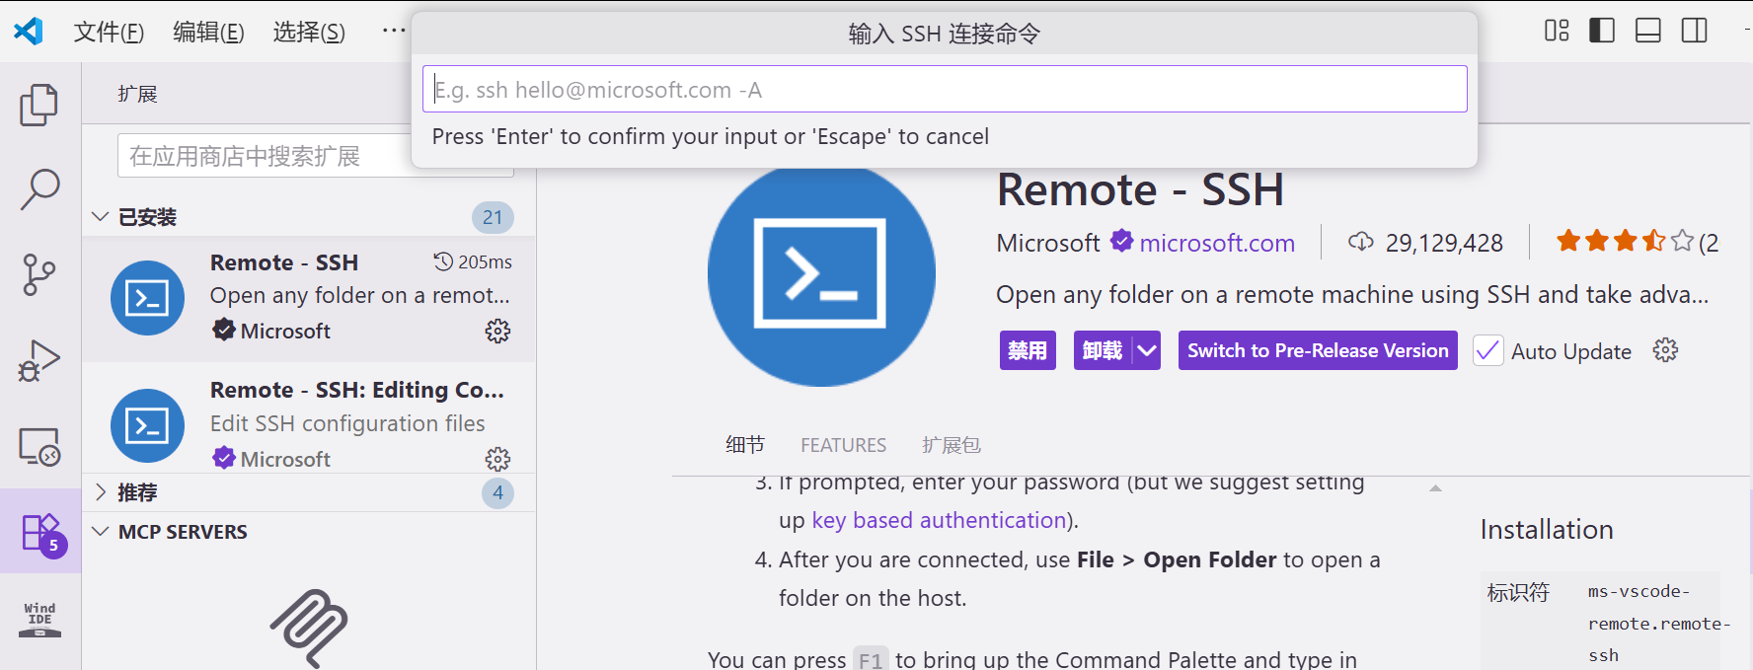Select Remote - SSH: Editing Configuration extension icon
Screen dimensions: 1753x670
coord(148,426)
